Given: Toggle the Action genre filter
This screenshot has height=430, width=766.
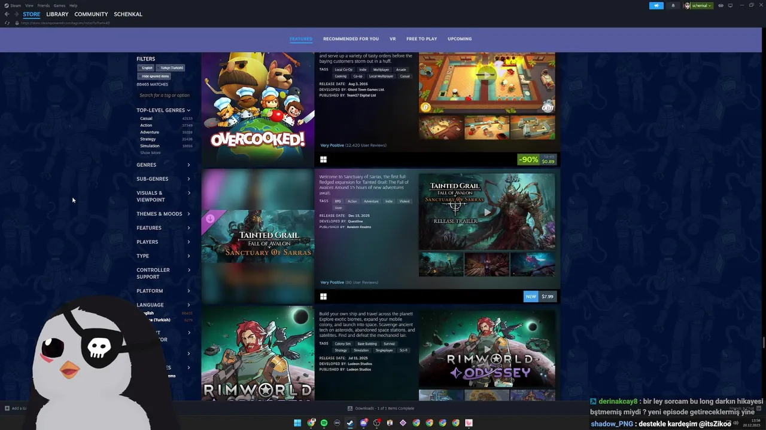Looking at the screenshot, I should 166,125.
